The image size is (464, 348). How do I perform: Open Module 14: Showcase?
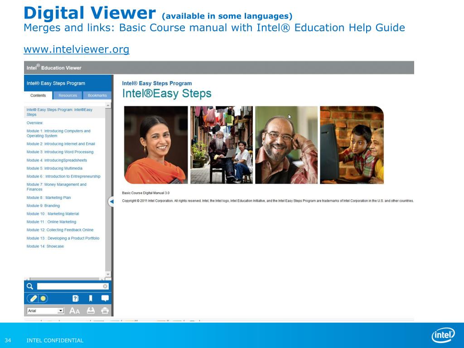(x=45, y=246)
